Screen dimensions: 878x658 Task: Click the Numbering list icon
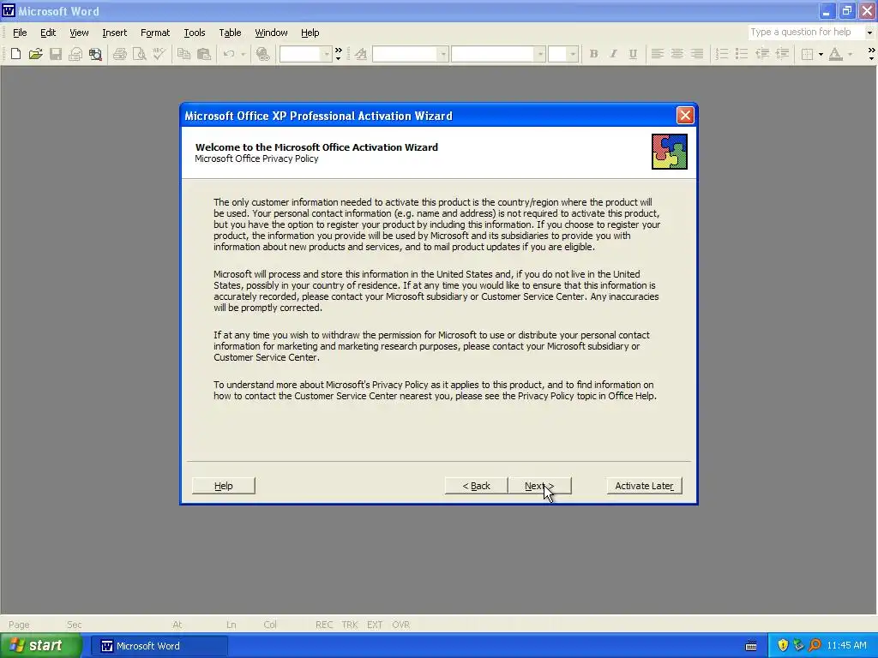pyautogui.click(x=722, y=54)
